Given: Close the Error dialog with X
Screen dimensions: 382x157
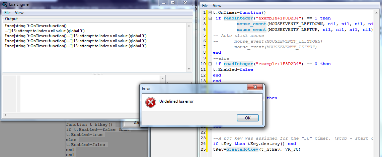Looking at the screenshot, I should [255, 87].
